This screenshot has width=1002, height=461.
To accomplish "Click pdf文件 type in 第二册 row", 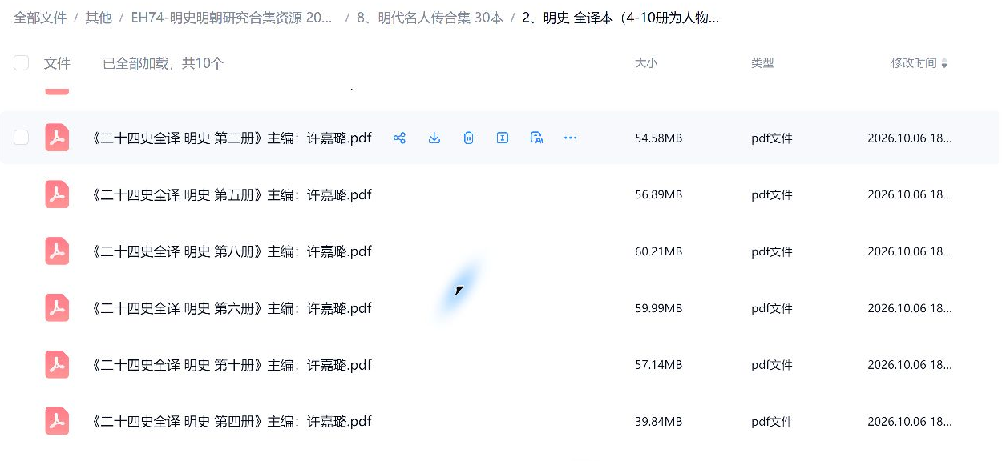I will click(x=771, y=138).
